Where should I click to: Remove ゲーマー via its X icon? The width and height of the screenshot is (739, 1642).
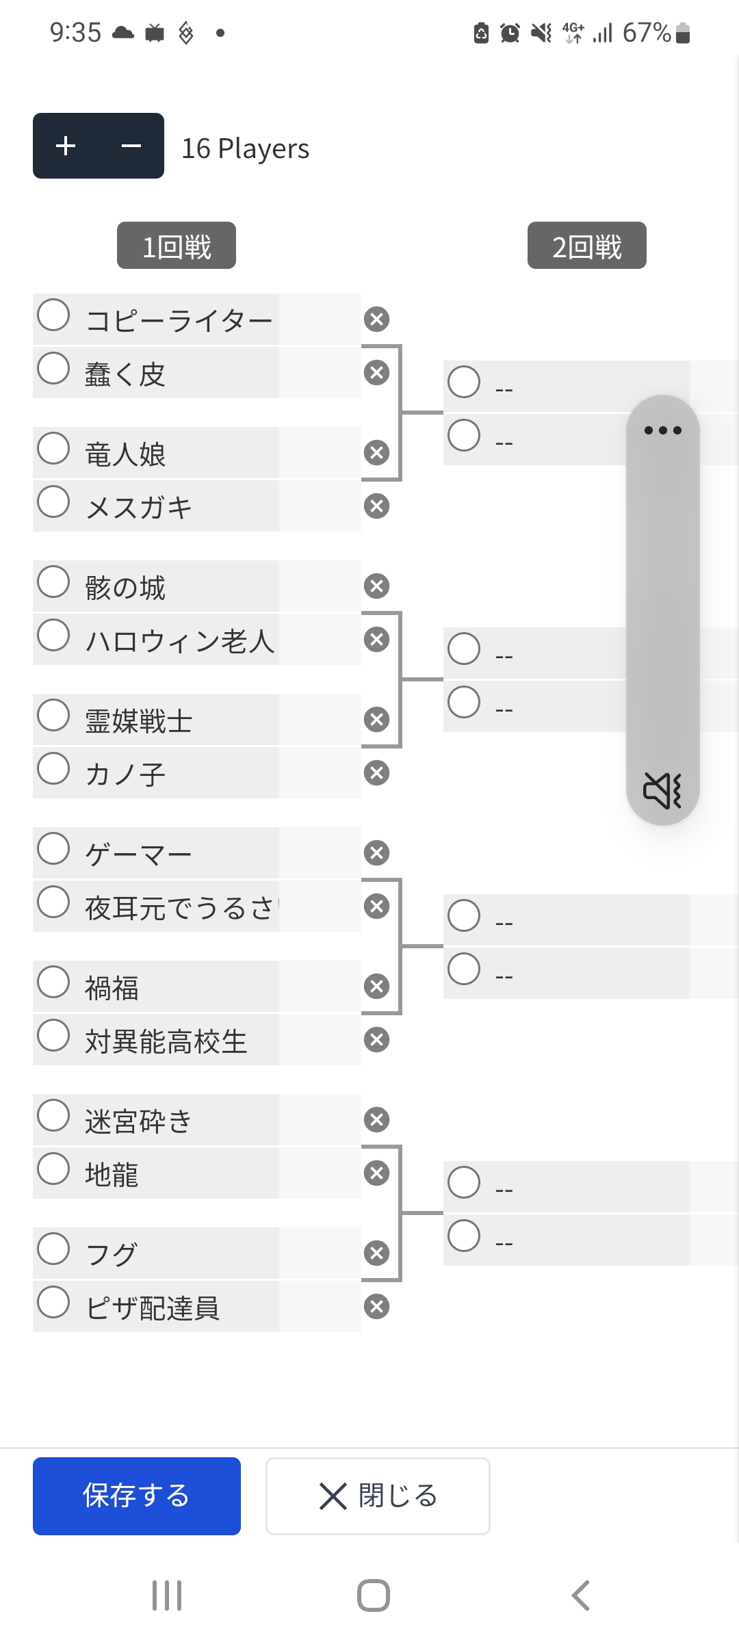[x=376, y=853]
